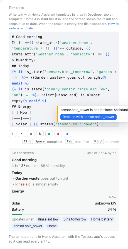
Task: Click the command key hint beside the slash key
Action: pyautogui.click(x=95, y=142)
